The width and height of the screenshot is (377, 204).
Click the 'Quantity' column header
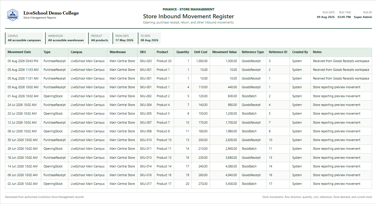coord(183,52)
